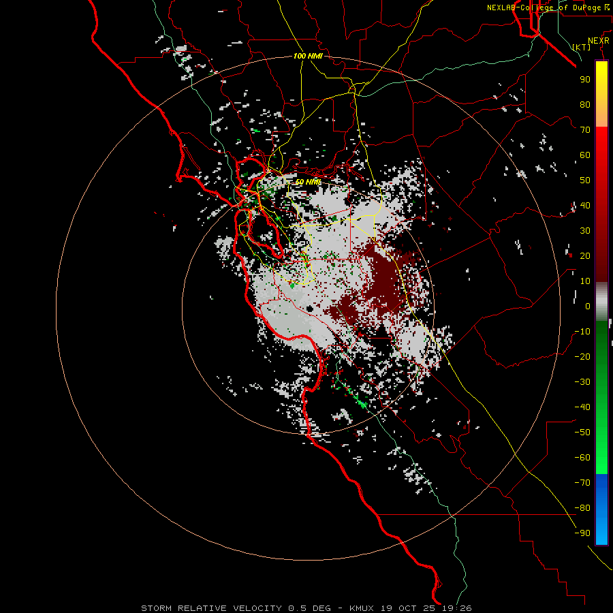Click the blue segment of the color bar
Image resolution: width=613 pixels, height=613 pixels.
(x=601, y=509)
